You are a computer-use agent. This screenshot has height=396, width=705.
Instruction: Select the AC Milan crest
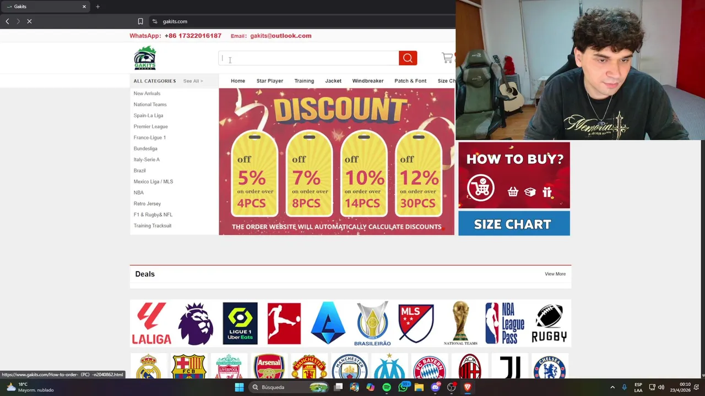470,367
